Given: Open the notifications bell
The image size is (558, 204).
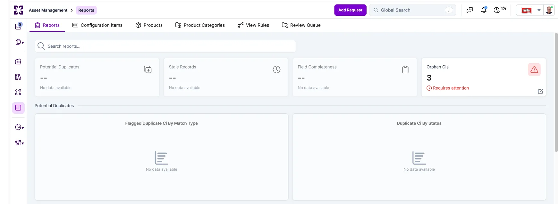Looking at the screenshot, I should pos(484,10).
